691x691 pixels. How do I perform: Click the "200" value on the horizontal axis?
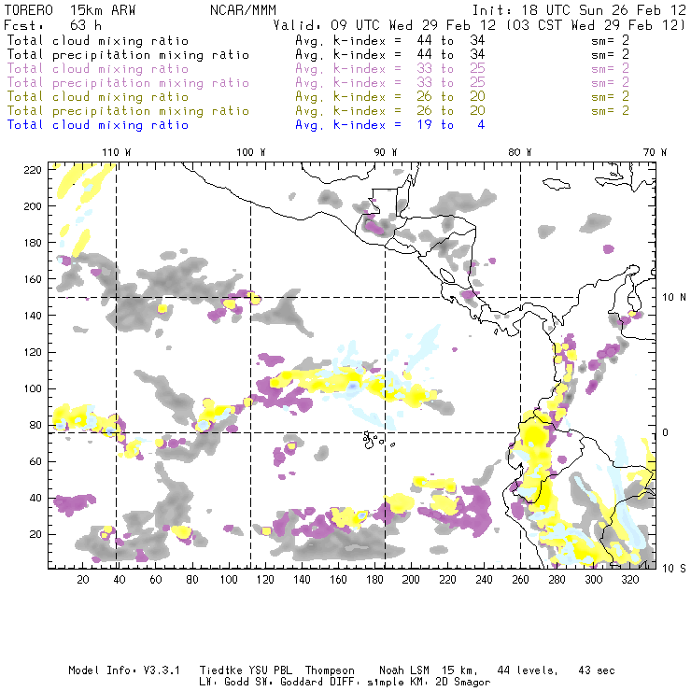tap(411, 580)
